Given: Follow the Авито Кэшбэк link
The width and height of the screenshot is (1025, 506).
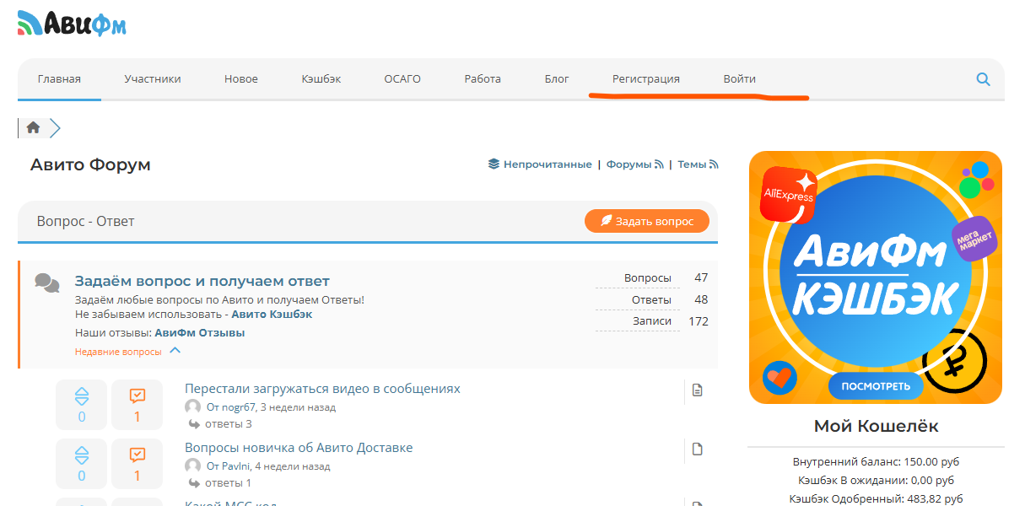Looking at the screenshot, I should [272, 315].
